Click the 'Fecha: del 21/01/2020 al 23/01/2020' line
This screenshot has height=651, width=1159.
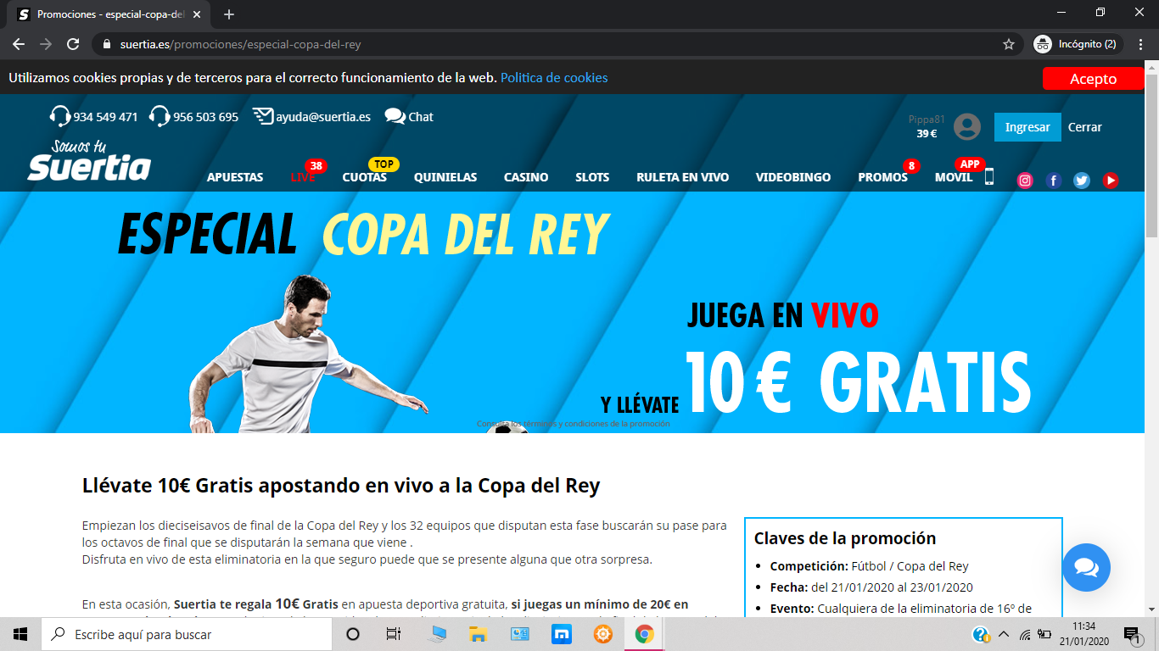coord(871,587)
